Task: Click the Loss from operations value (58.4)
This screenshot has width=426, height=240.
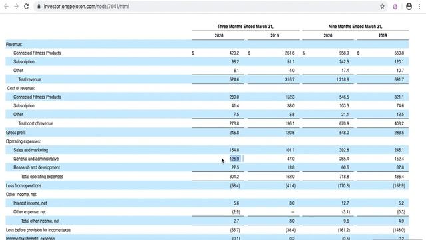Action: click(x=235, y=185)
